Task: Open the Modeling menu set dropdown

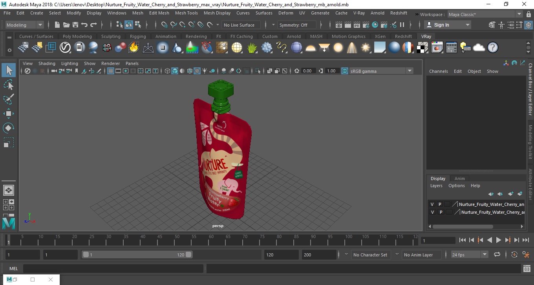Action: [x=24, y=25]
